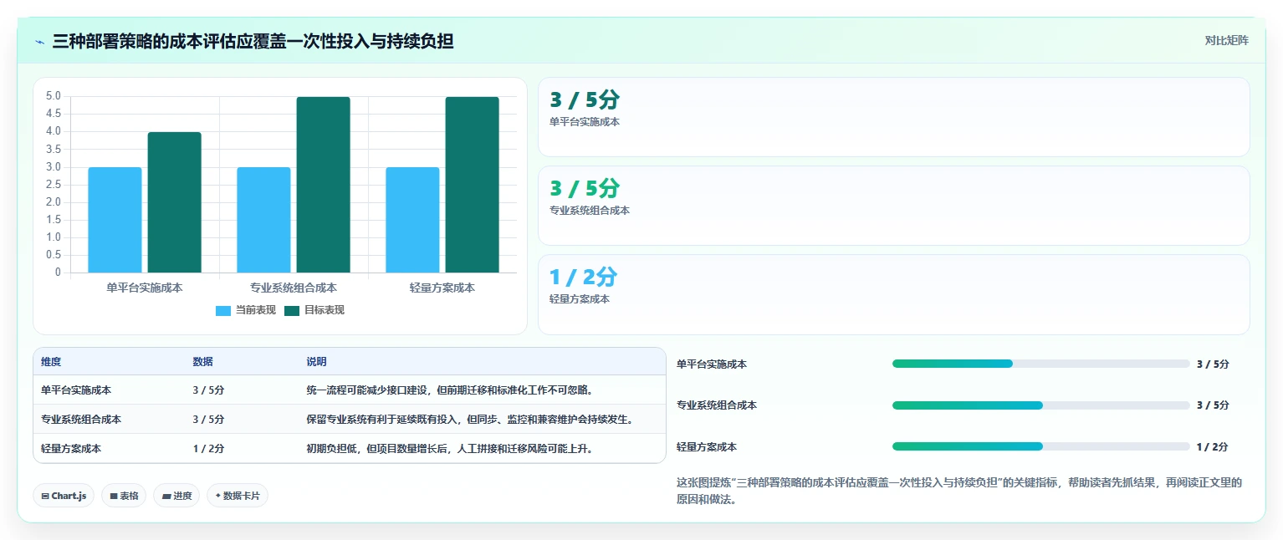Image resolution: width=1283 pixels, height=540 pixels.
Task: Click the description starting 保留专业系统有利于延续既有投入
Action: point(471,420)
